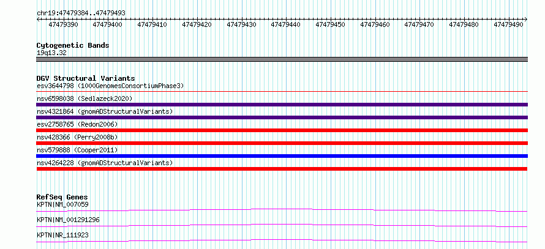Screen dimensions: 545x249
Task: Select the 19q13.32 band label
Action: tap(52, 53)
